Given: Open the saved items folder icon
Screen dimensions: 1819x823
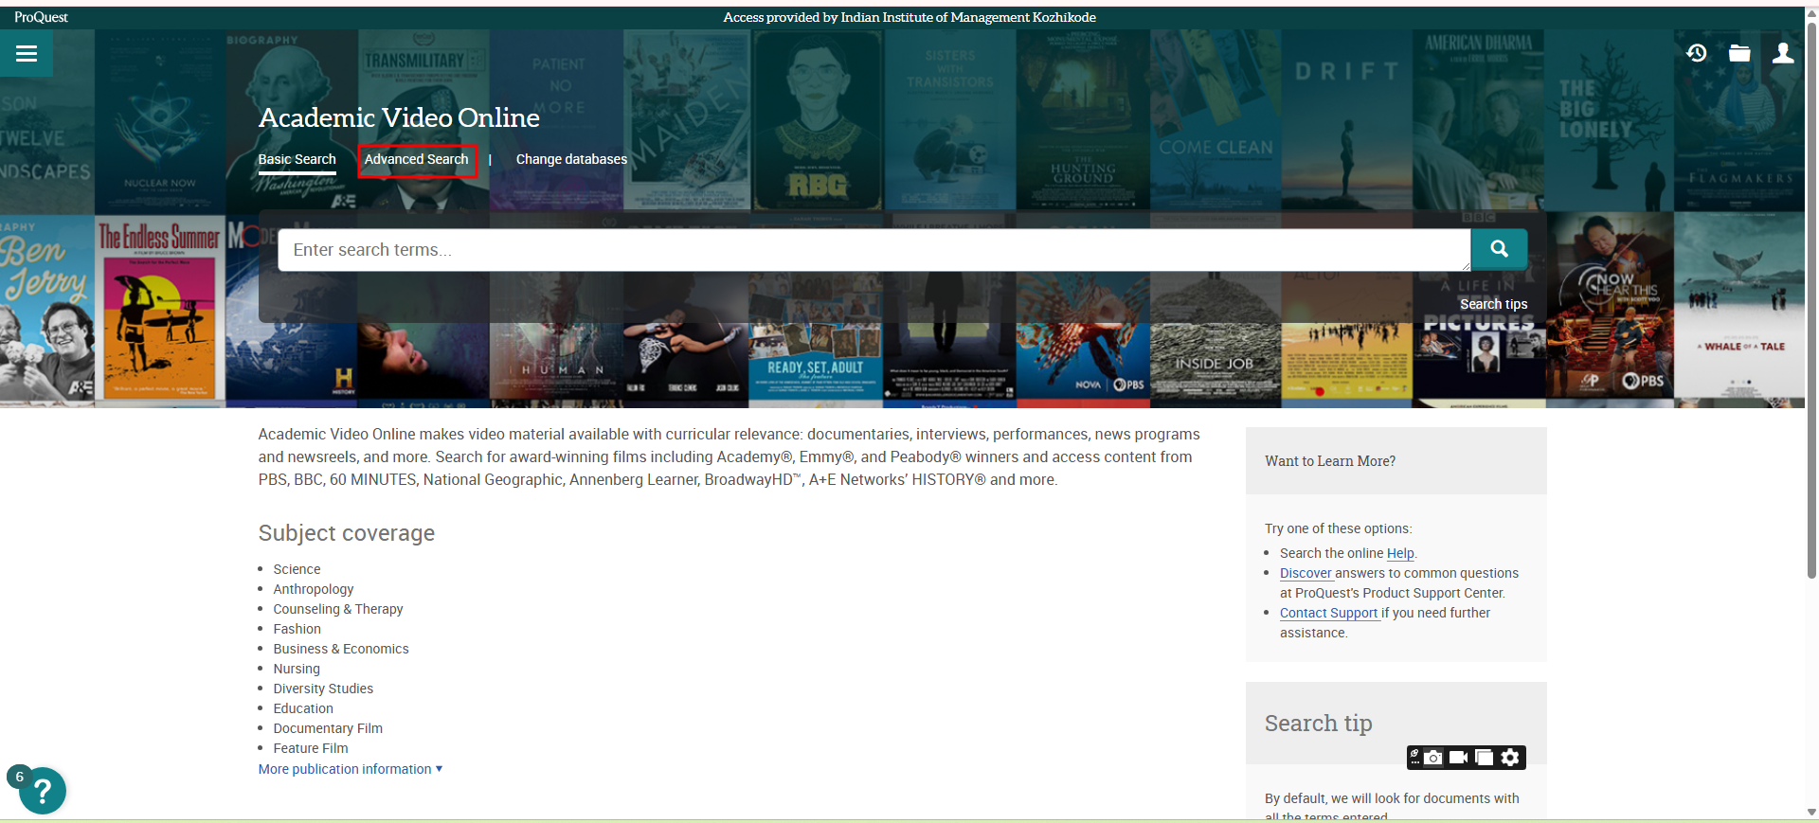Looking at the screenshot, I should [1739, 53].
